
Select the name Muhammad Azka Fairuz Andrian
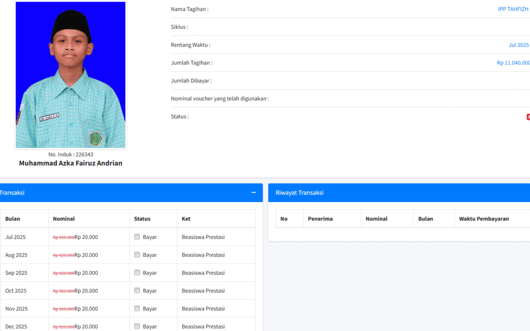(x=71, y=163)
